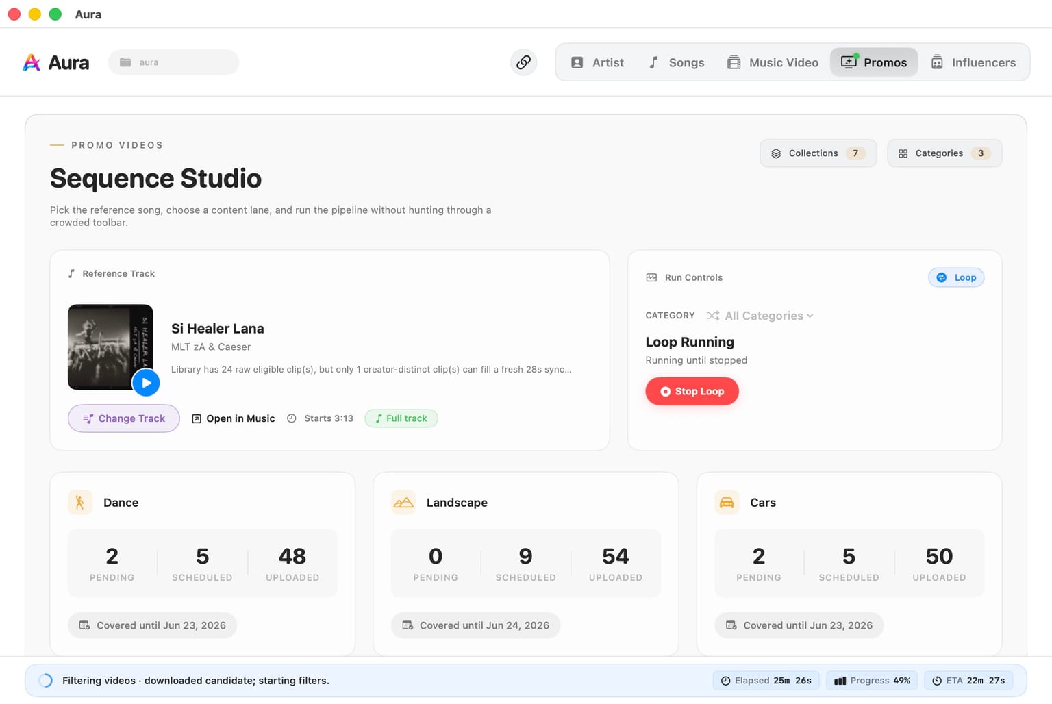
Task: Click the Run Controls panel icon
Action: pyautogui.click(x=651, y=277)
